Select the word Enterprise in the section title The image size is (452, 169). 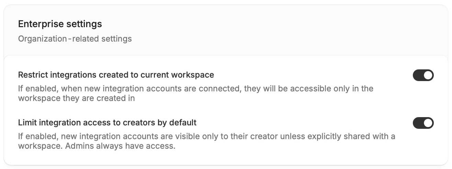click(39, 24)
